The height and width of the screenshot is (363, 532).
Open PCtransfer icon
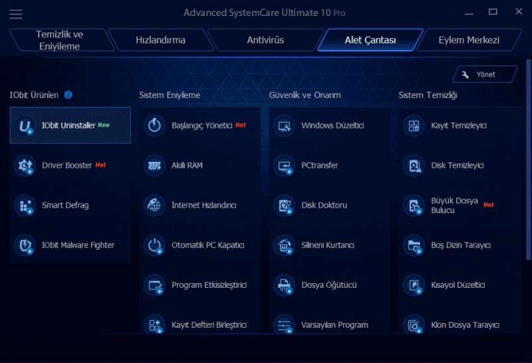(284, 166)
